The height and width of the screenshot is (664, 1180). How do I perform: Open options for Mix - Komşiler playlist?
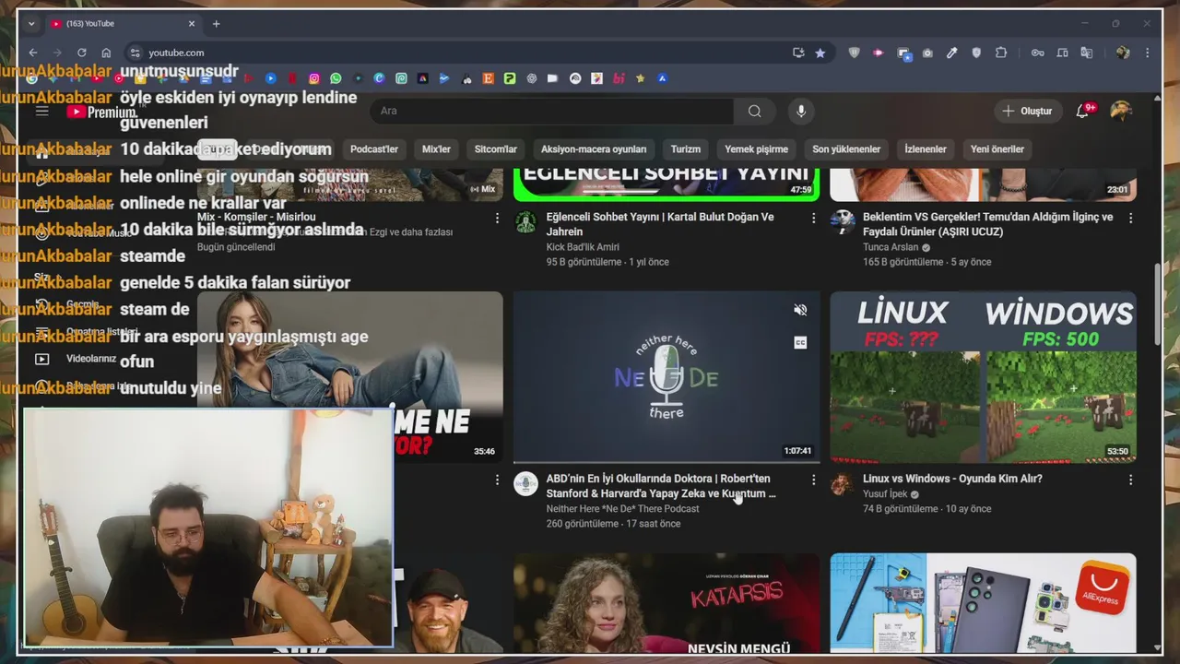coord(497,219)
